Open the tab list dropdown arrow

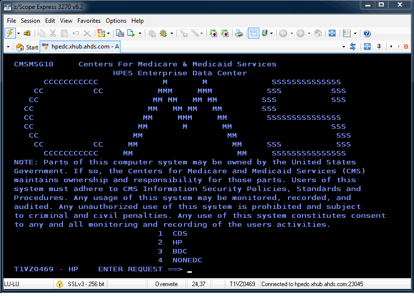pyautogui.click(x=344, y=47)
